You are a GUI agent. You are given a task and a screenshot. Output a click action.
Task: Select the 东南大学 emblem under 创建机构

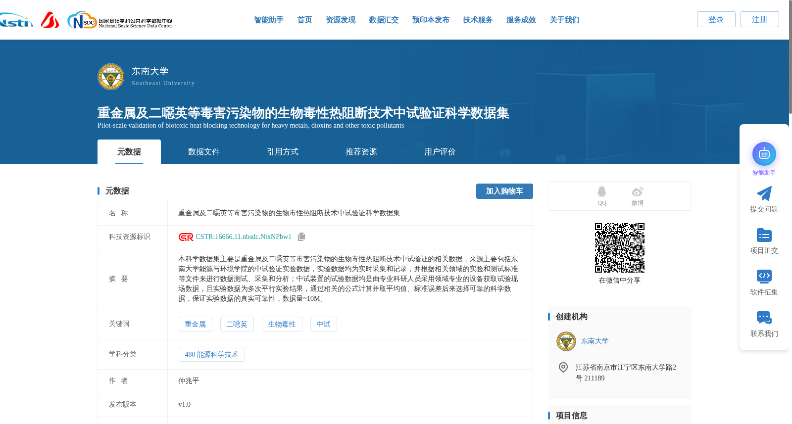pos(566,341)
